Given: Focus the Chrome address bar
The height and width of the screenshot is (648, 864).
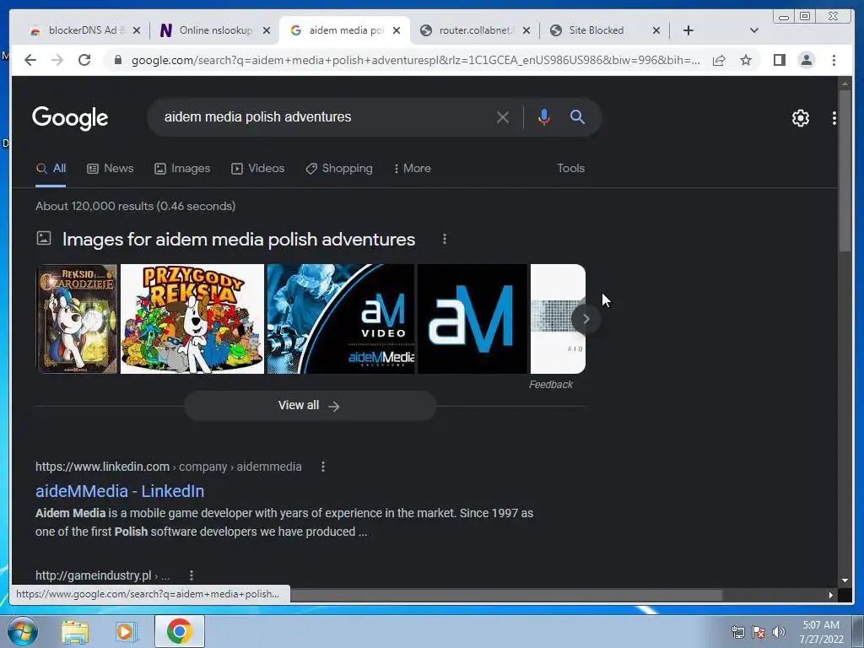Looking at the screenshot, I should pos(416,60).
